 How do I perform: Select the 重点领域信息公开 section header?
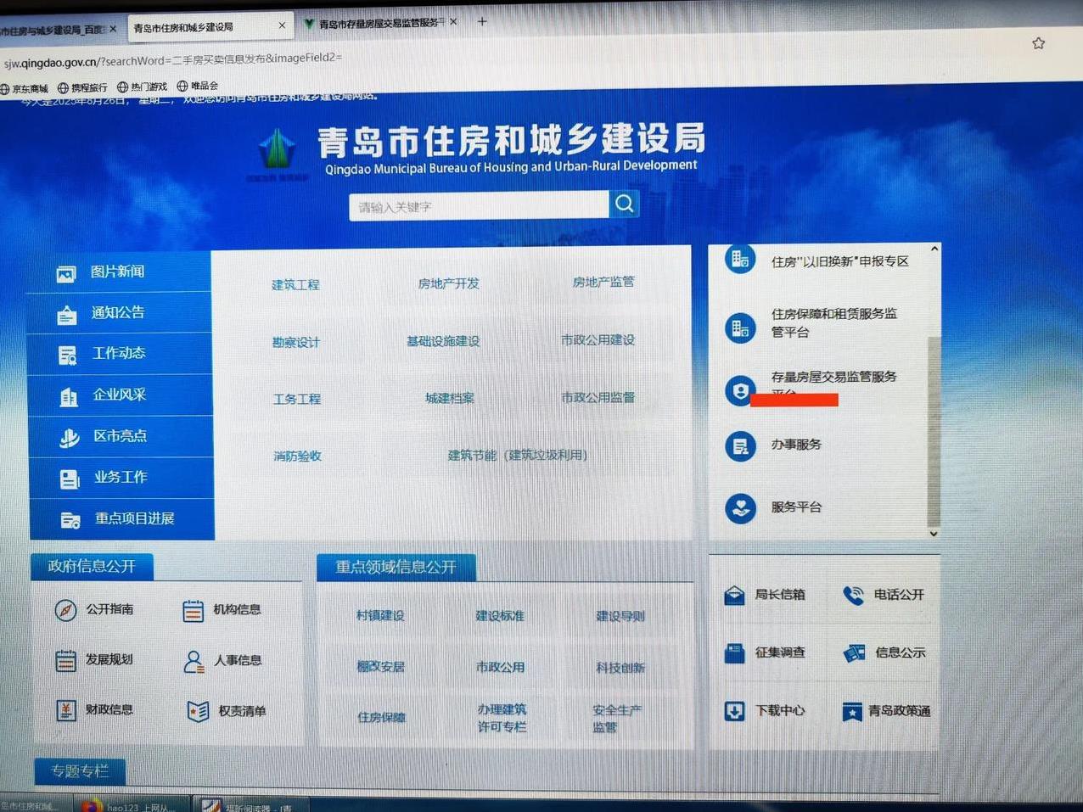pyautogui.click(x=396, y=567)
